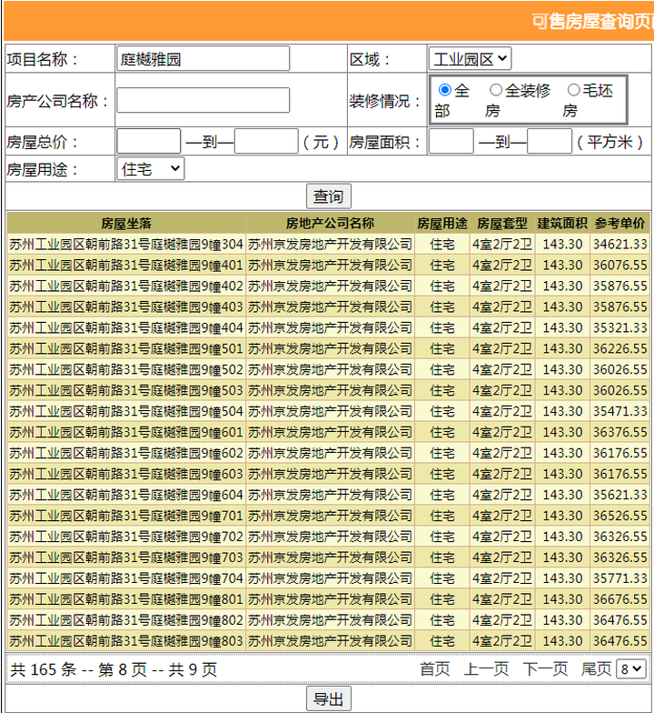654x713 pixels.
Task: Select the 9幢702 address cell
Action: (126, 537)
